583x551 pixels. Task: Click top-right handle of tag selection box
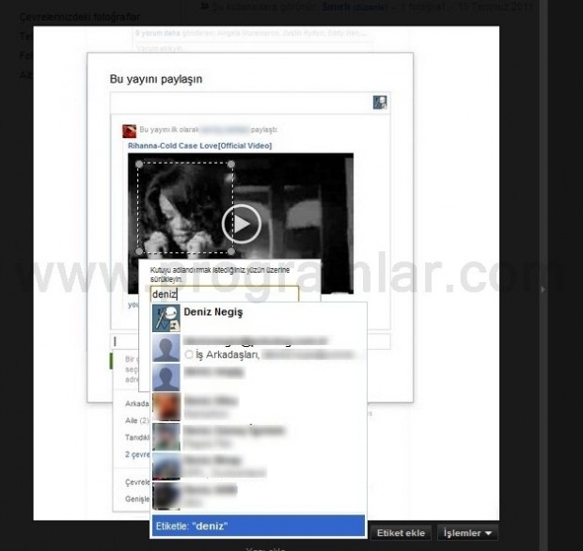tap(231, 164)
